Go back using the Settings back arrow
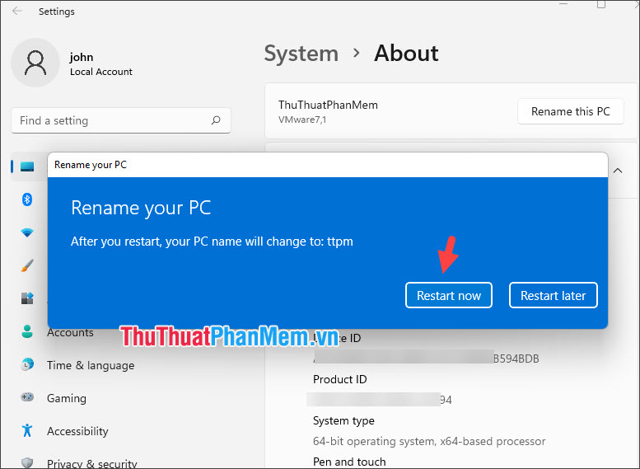Image resolution: width=640 pixels, height=469 pixels. click(x=16, y=11)
